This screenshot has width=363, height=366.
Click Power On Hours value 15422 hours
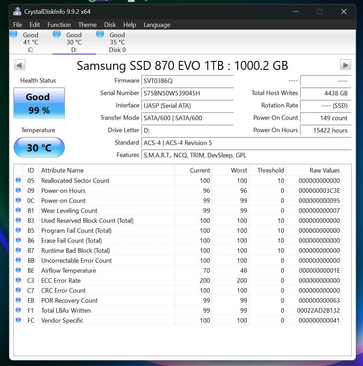click(x=326, y=130)
